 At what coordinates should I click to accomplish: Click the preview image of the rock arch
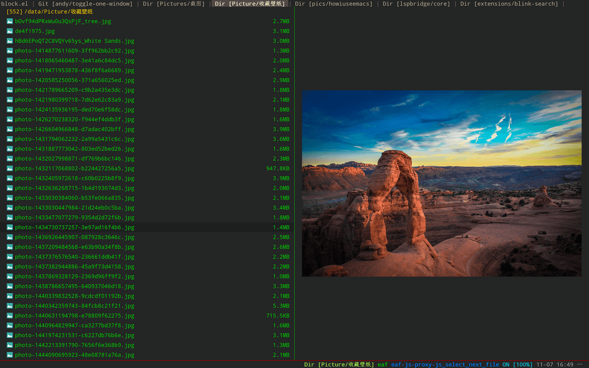pyautogui.click(x=442, y=184)
